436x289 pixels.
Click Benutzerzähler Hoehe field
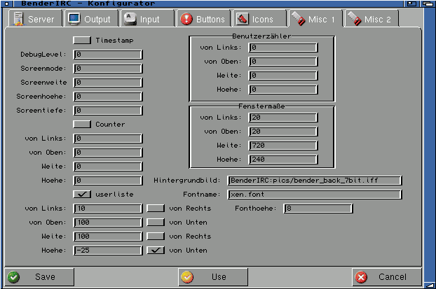(x=283, y=90)
